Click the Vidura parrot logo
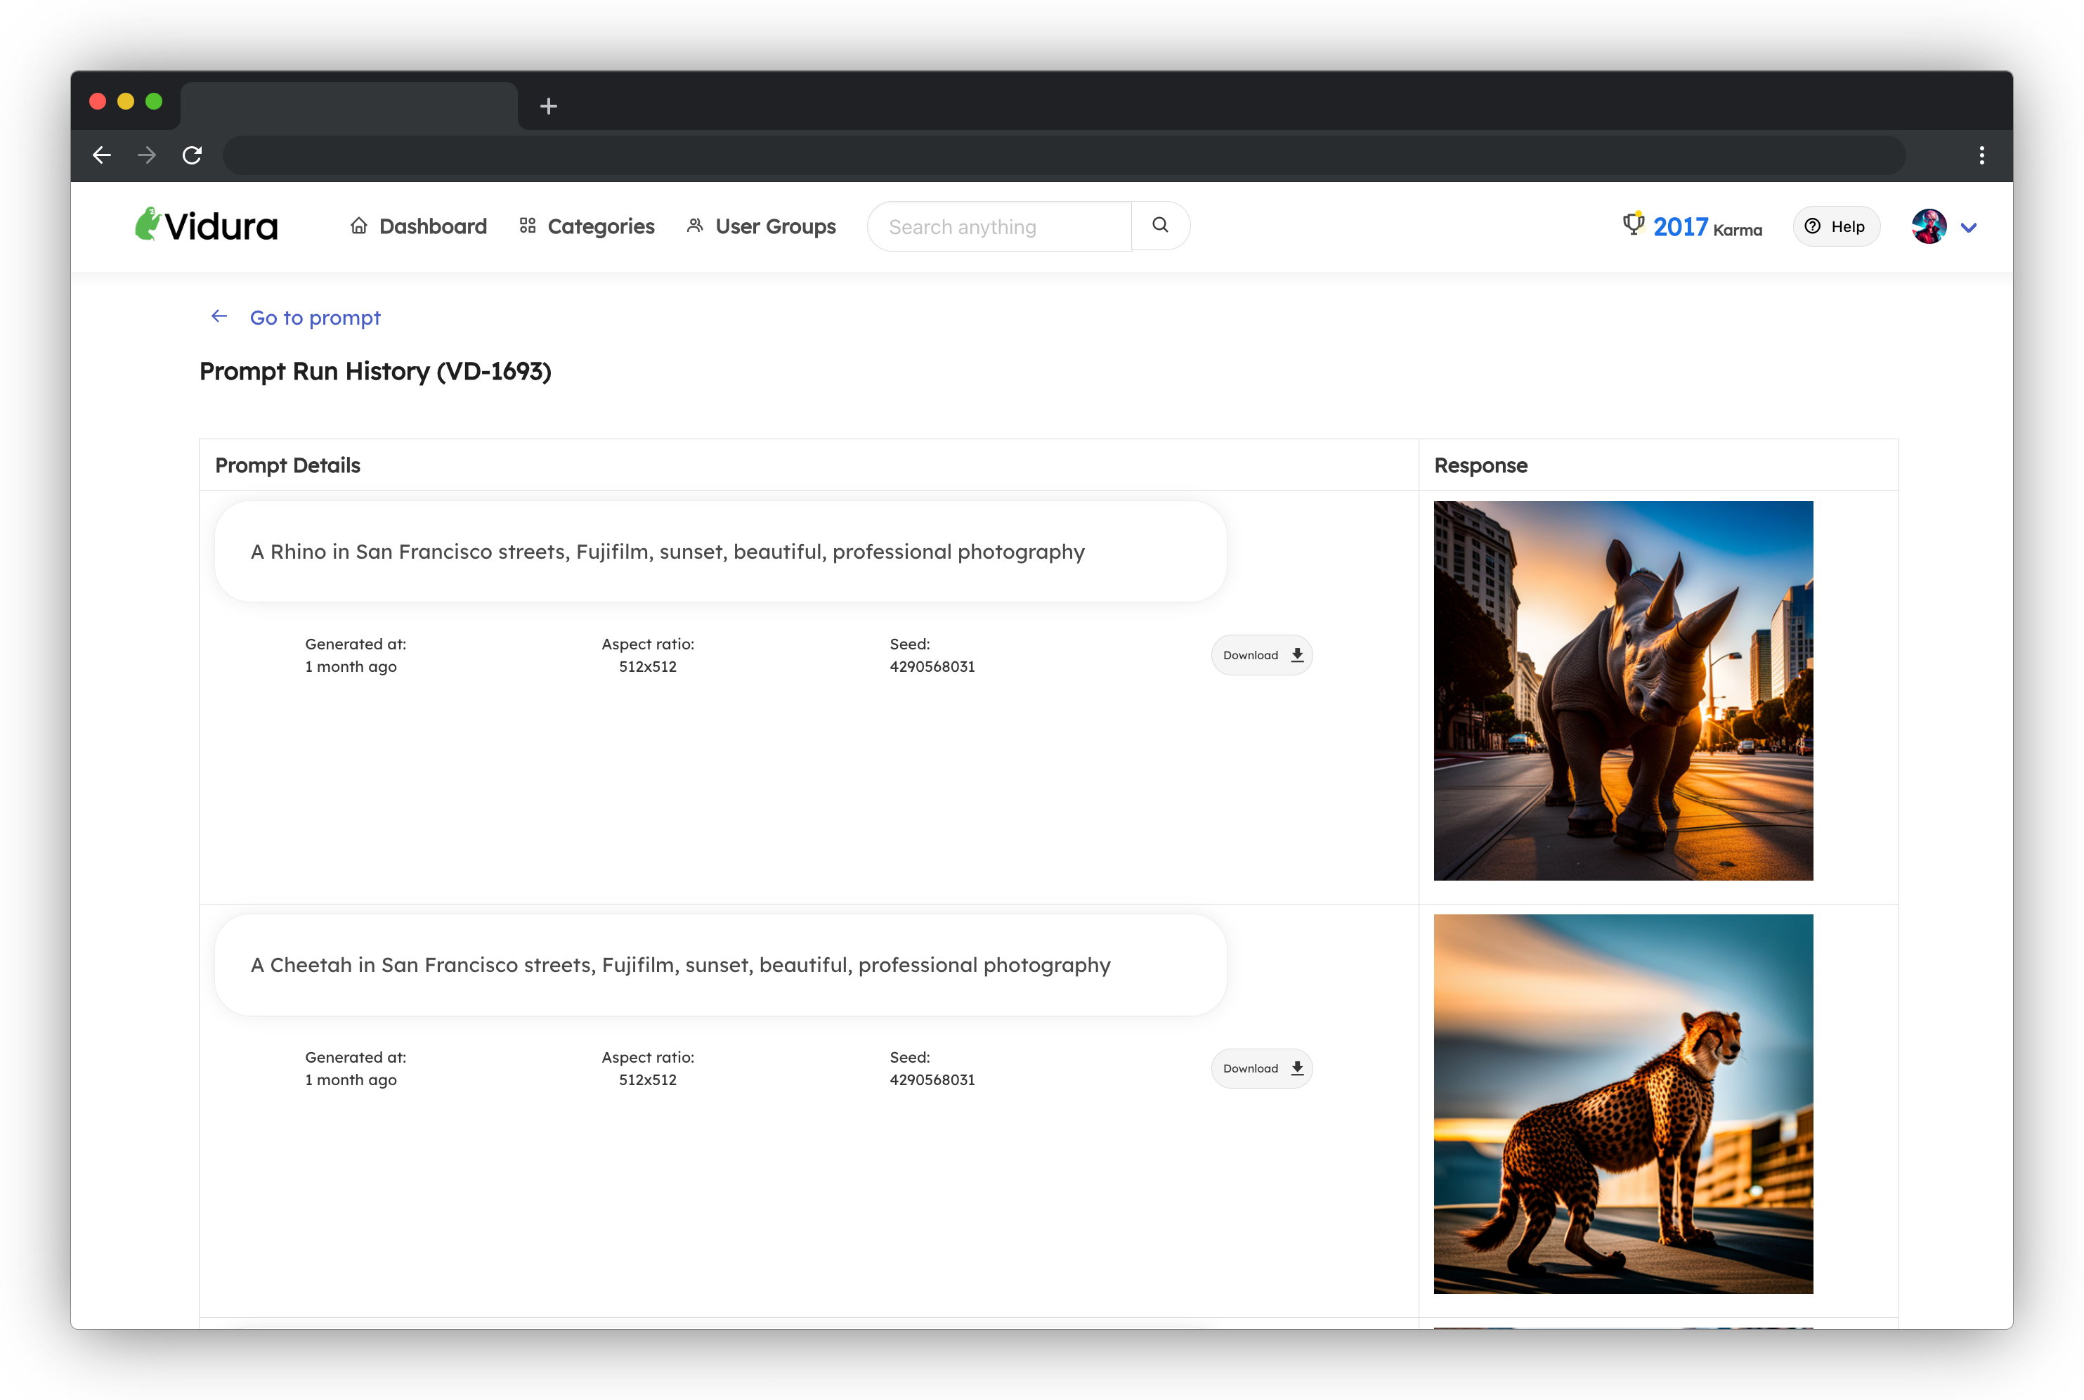Image resolution: width=2084 pixels, height=1400 pixels. (x=150, y=224)
